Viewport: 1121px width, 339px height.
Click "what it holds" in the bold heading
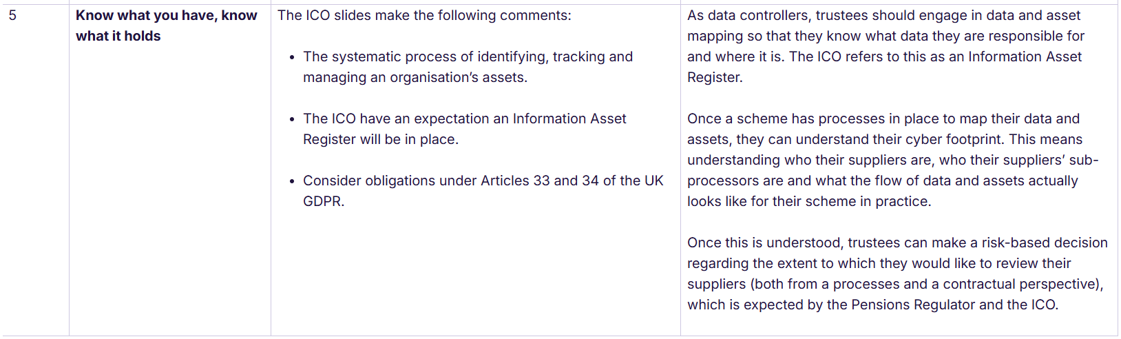118,36
